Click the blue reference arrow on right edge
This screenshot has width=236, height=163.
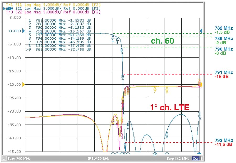click(x=201, y=31)
